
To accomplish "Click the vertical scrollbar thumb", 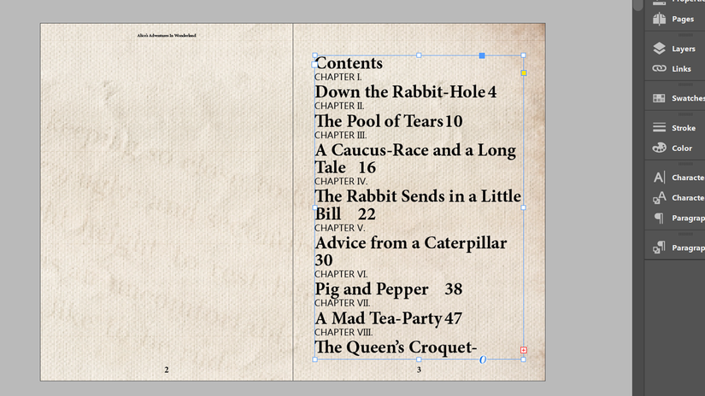I will (638, 4).
